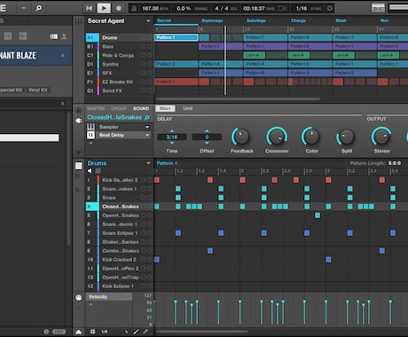Image resolution: width=408 pixels, height=337 pixels.
Task: Select the OpenH..Snakes sound slot 5
Action: tap(119, 216)
